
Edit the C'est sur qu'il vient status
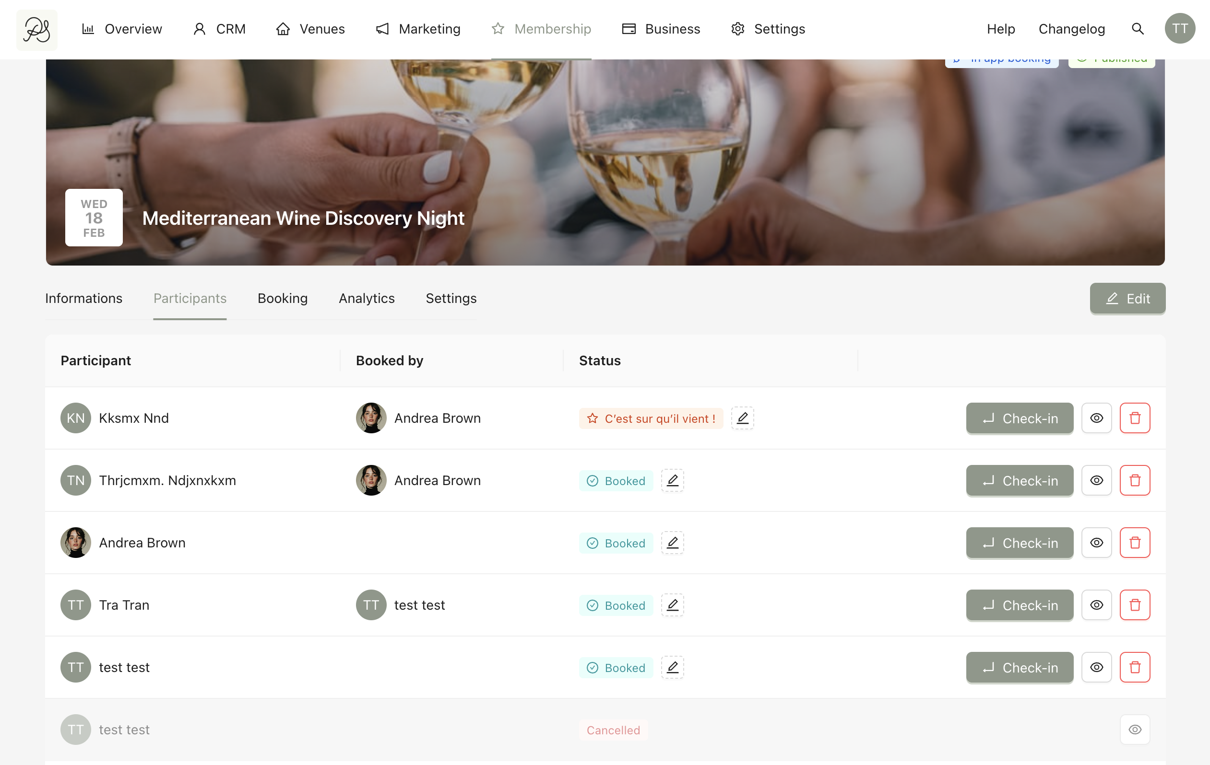(x=742, y=417)
